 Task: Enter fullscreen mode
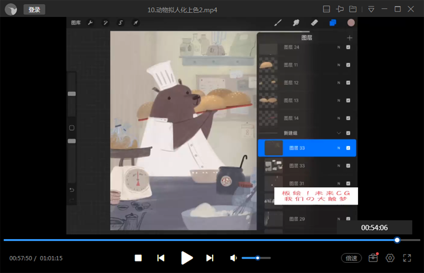pos(407,258)
